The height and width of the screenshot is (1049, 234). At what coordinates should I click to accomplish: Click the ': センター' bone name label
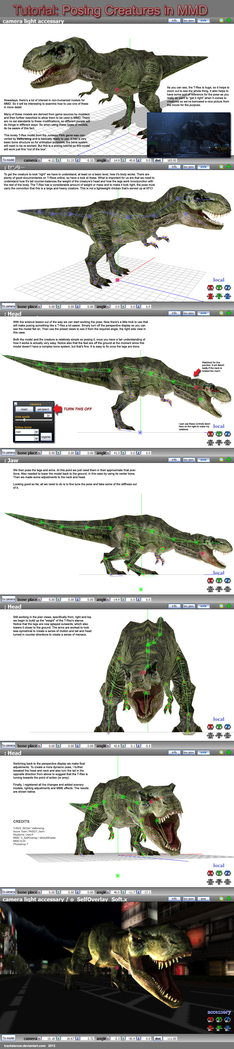pos(15,167)
